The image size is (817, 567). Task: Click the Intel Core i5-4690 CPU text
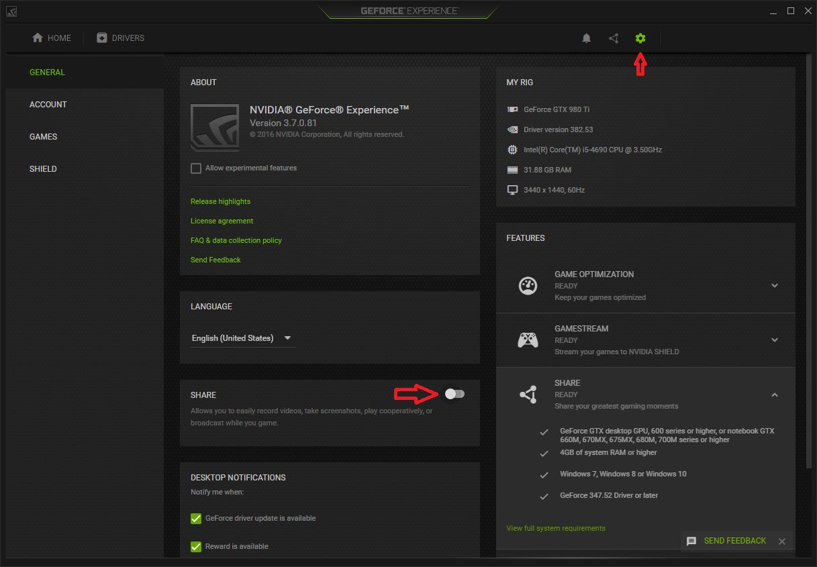[593, 150]
